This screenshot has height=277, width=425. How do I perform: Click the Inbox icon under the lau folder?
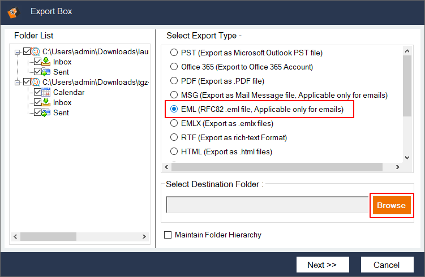(x=47, y=62)
